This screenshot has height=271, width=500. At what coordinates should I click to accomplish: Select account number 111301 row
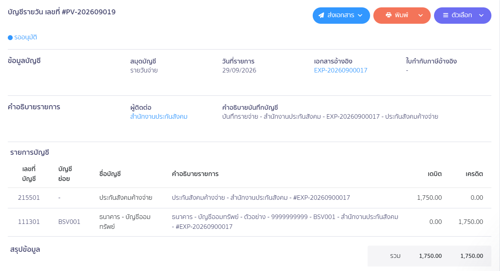click(x=249, y=222)
